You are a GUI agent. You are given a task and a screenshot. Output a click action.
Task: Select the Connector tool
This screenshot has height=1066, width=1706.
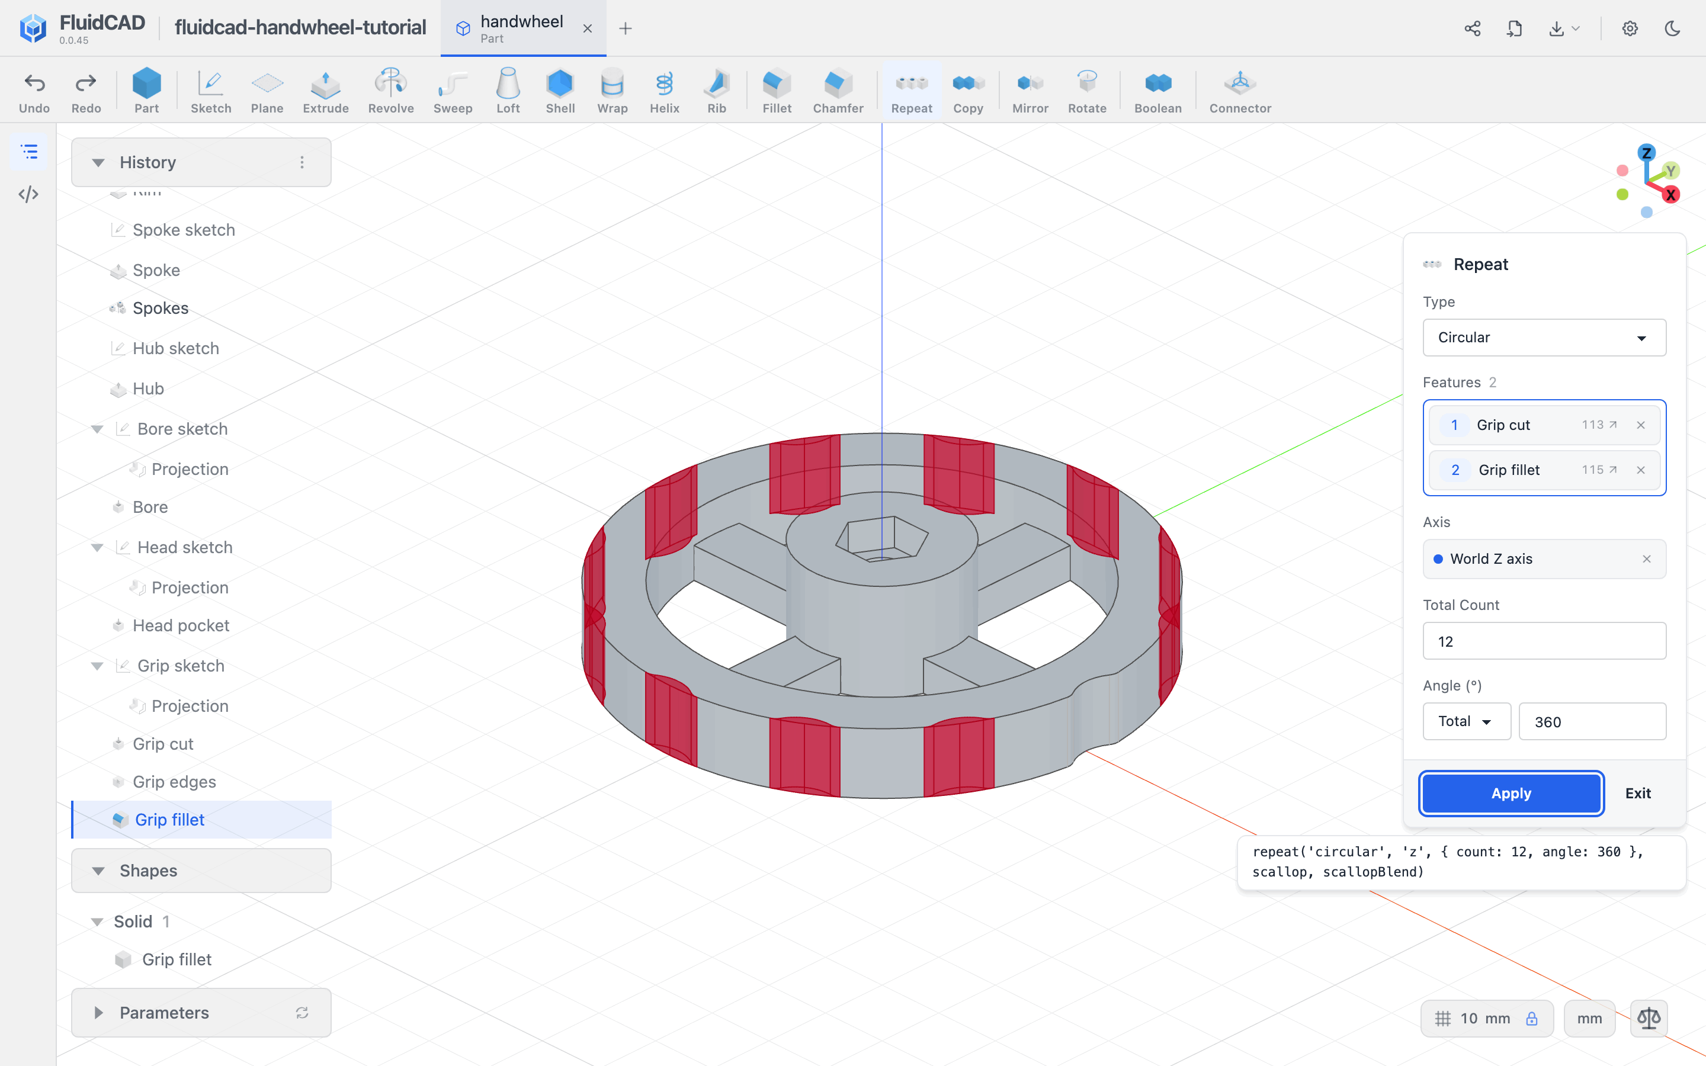(x=1240, y=91)
